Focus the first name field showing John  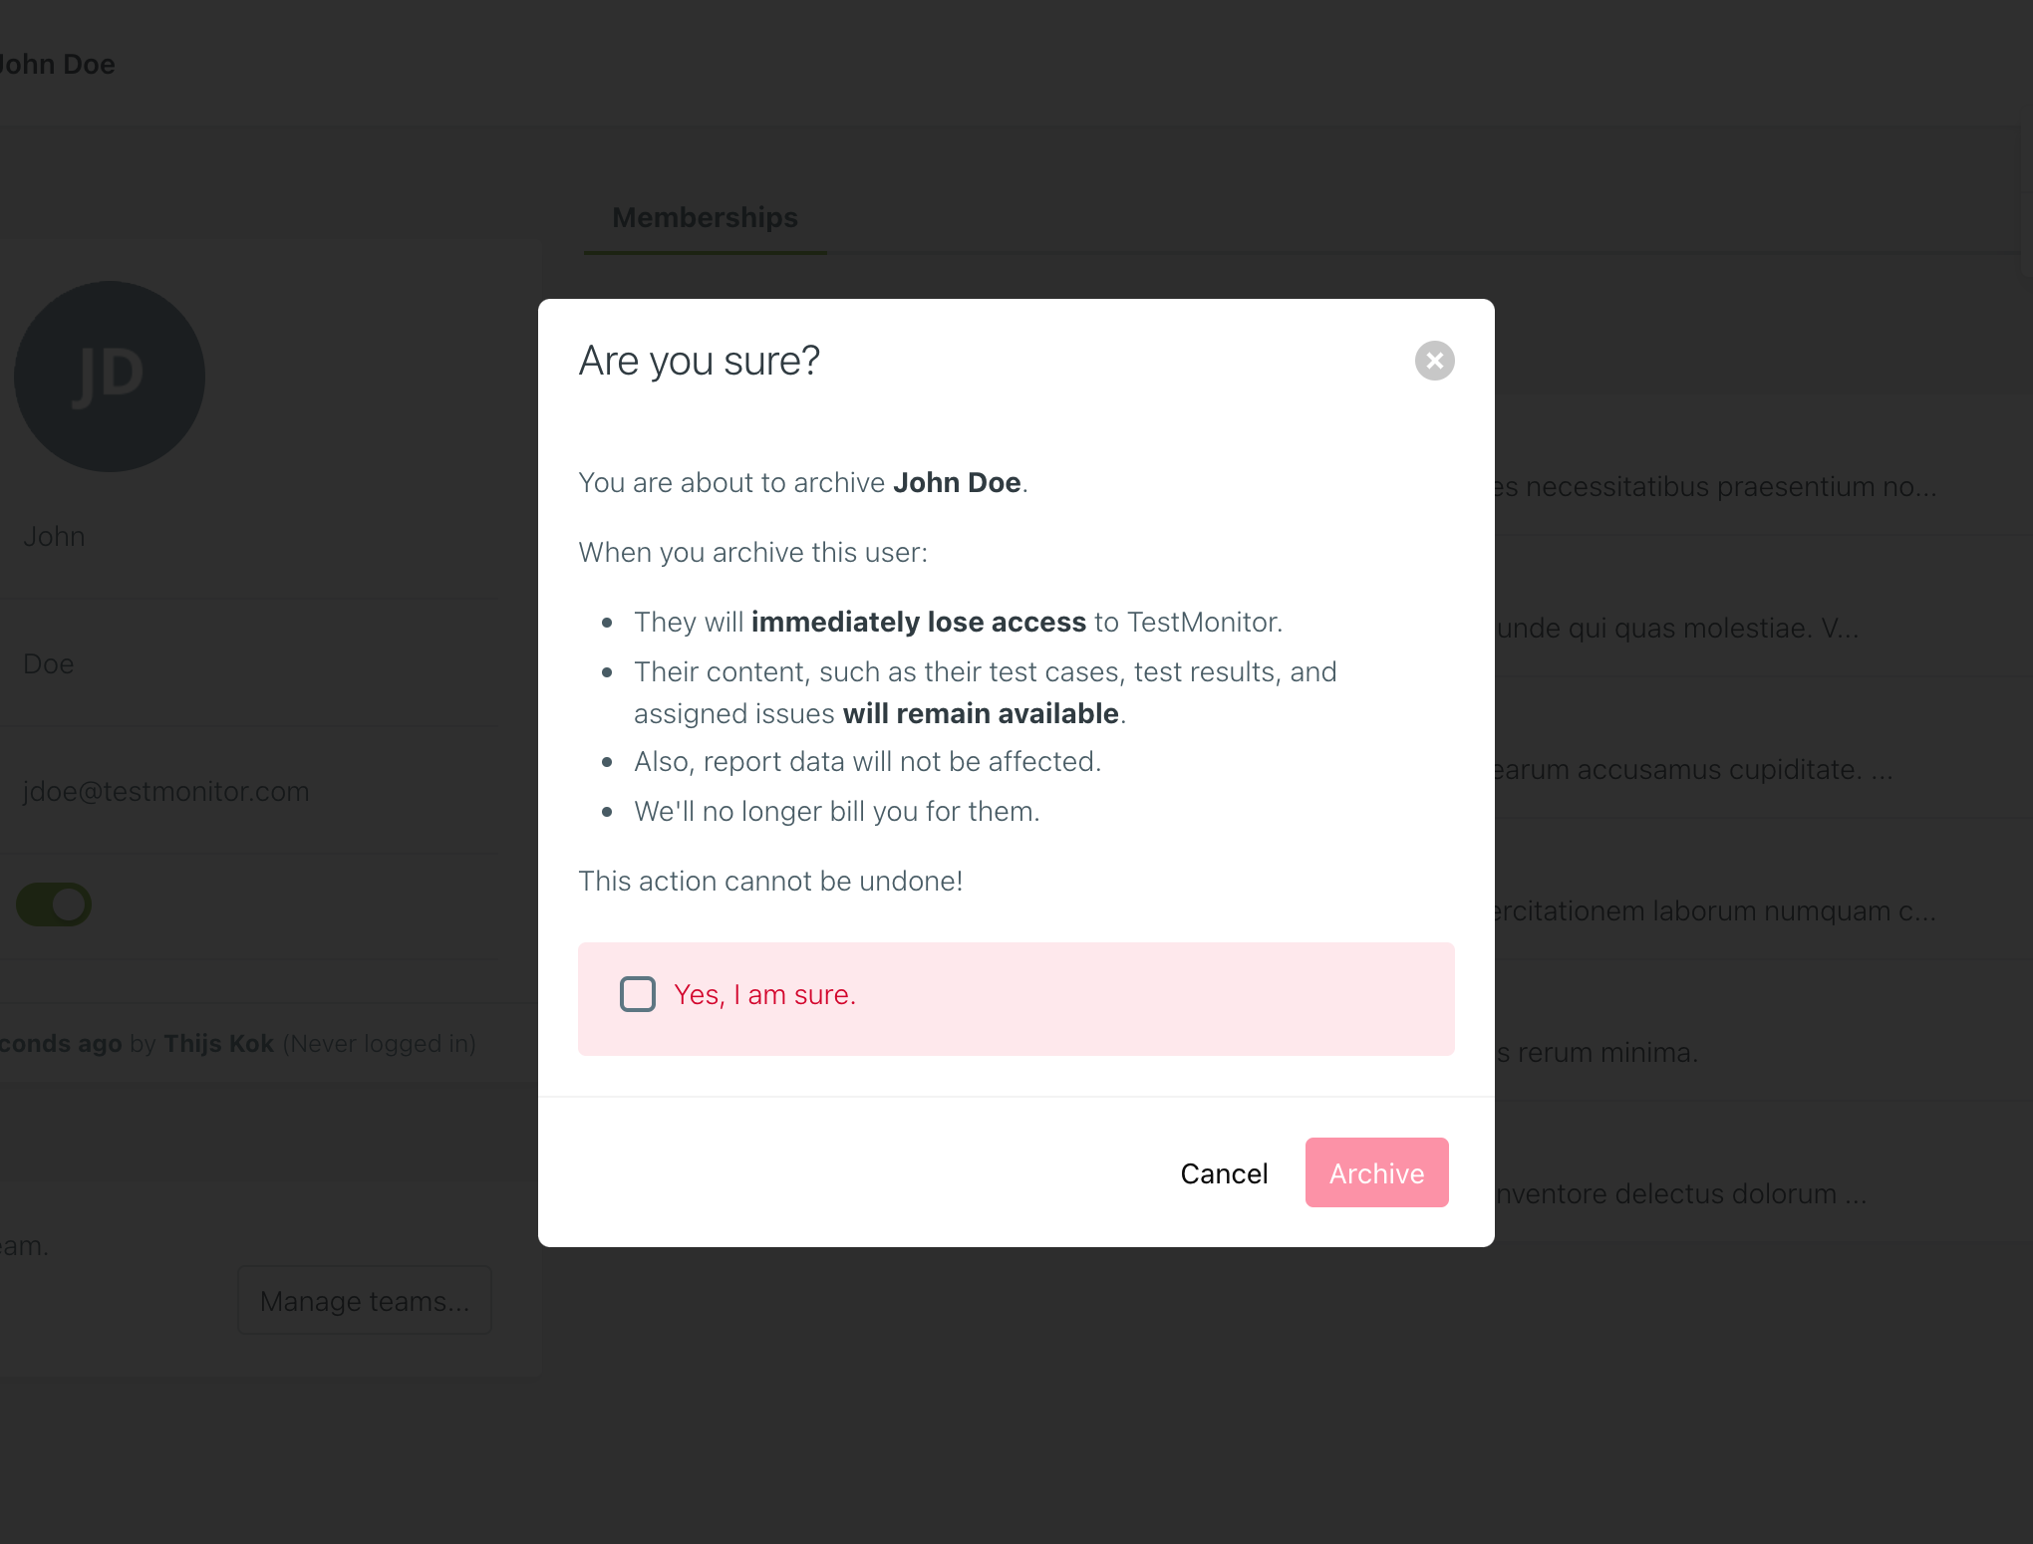249,537
